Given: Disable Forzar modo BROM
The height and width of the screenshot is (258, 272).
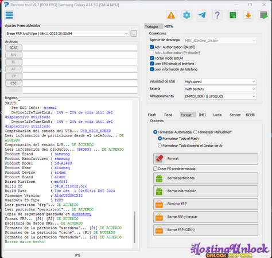Looking at the screenshot, I should pos(152,58).
